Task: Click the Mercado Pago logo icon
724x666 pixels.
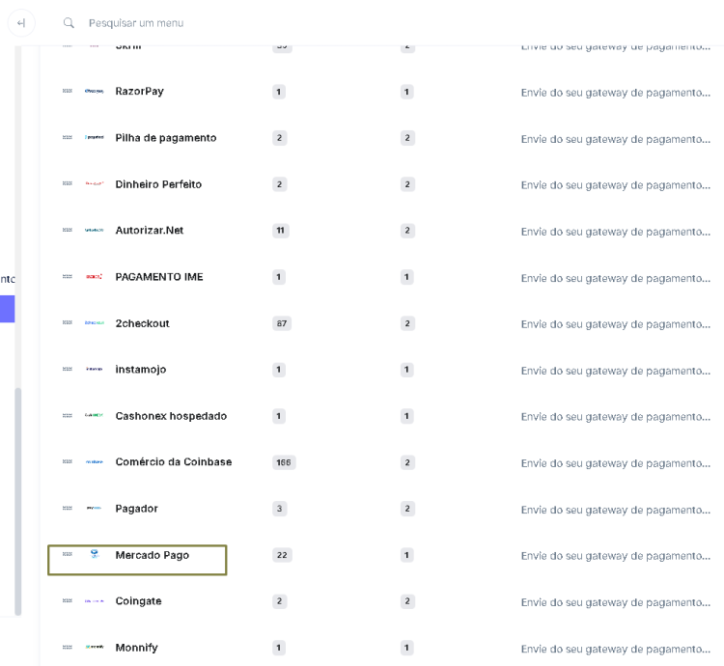Action: tap(95, 555)
